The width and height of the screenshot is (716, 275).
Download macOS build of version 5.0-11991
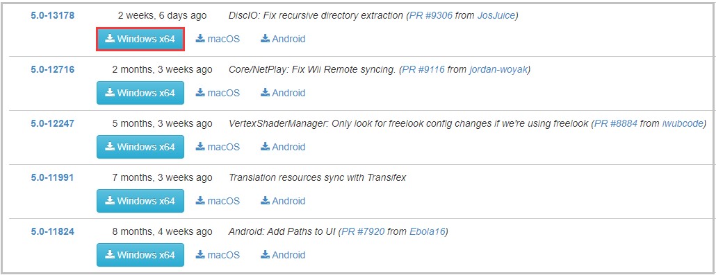218,201
